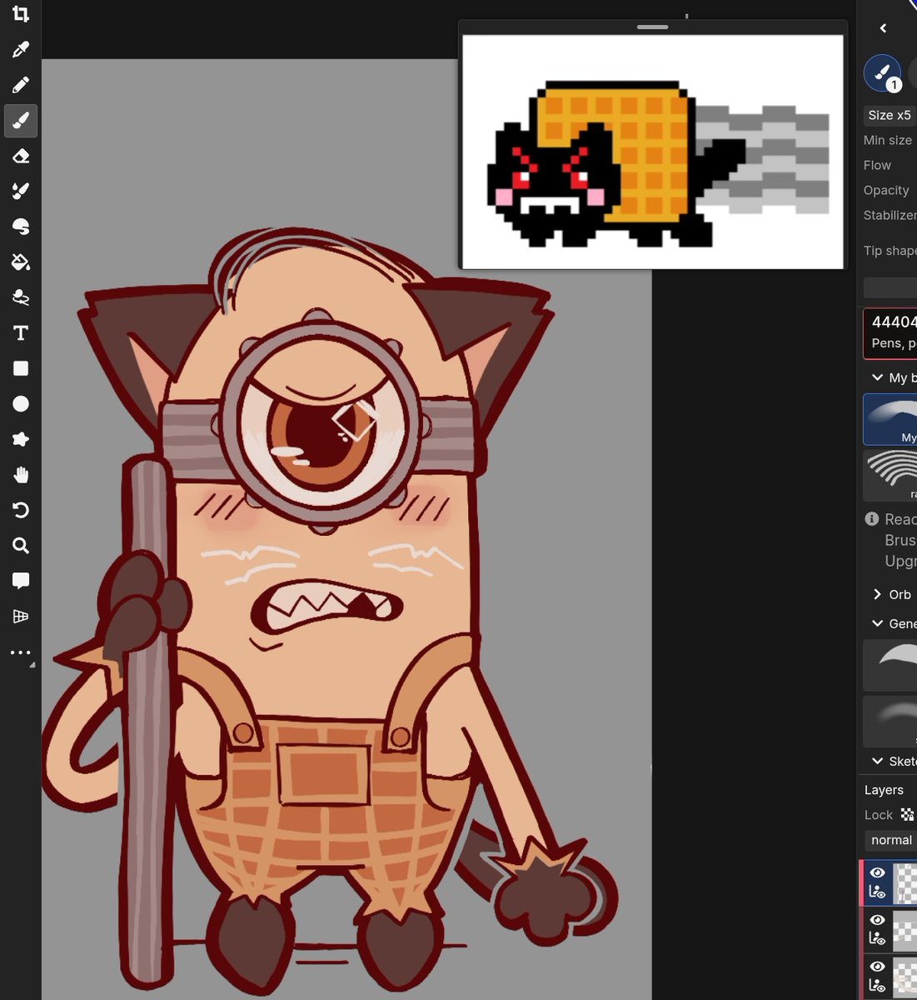
Task: Select the Perspective grid tool
Action: pyautogui.click(x=21, y=617)
